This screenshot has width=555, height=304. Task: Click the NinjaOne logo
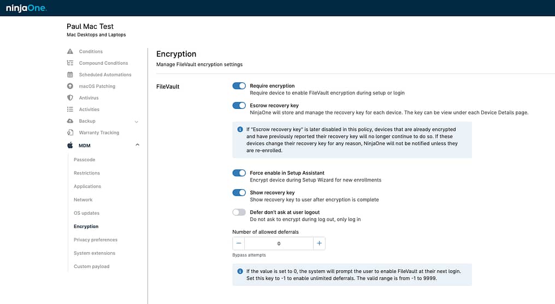[x=26, y=8]
